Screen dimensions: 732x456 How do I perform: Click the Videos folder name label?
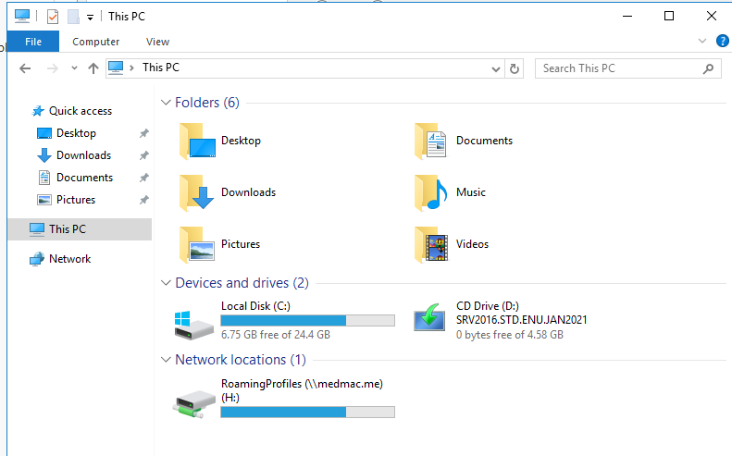(473, 244)
